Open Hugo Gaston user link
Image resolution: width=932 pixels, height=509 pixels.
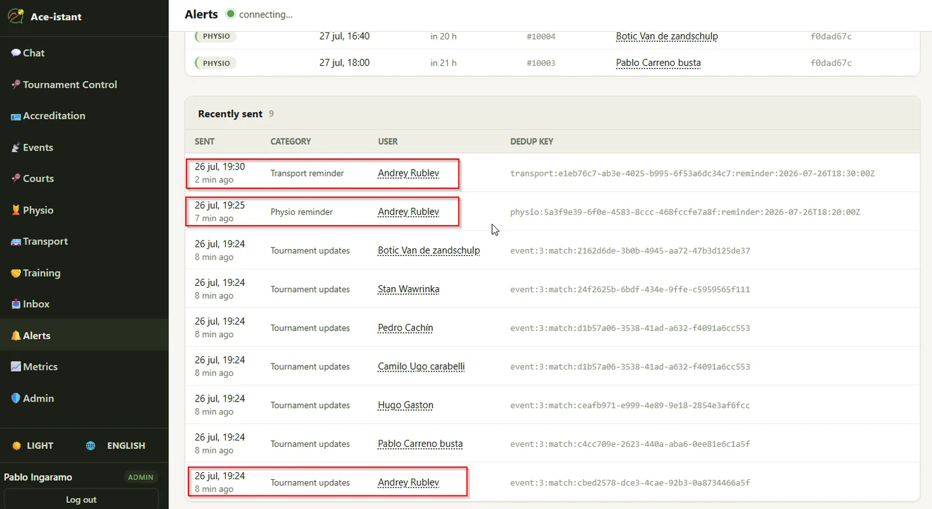[406, 405]
